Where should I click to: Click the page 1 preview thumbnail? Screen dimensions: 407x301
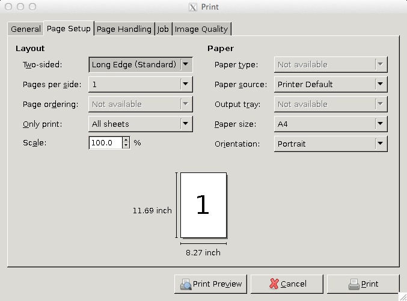click(203, 205)
